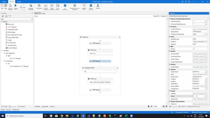The height and width of the screenshot is (118, 210).
Task: Open the Arguments tab
Action: click(x=45, y=106)
